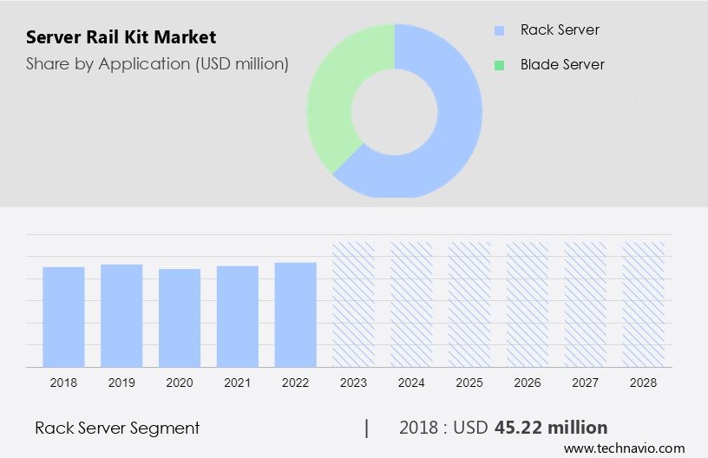The image size is (708, 458).
Task: Click the Rack Server Segment label
Action: [117, 428]
